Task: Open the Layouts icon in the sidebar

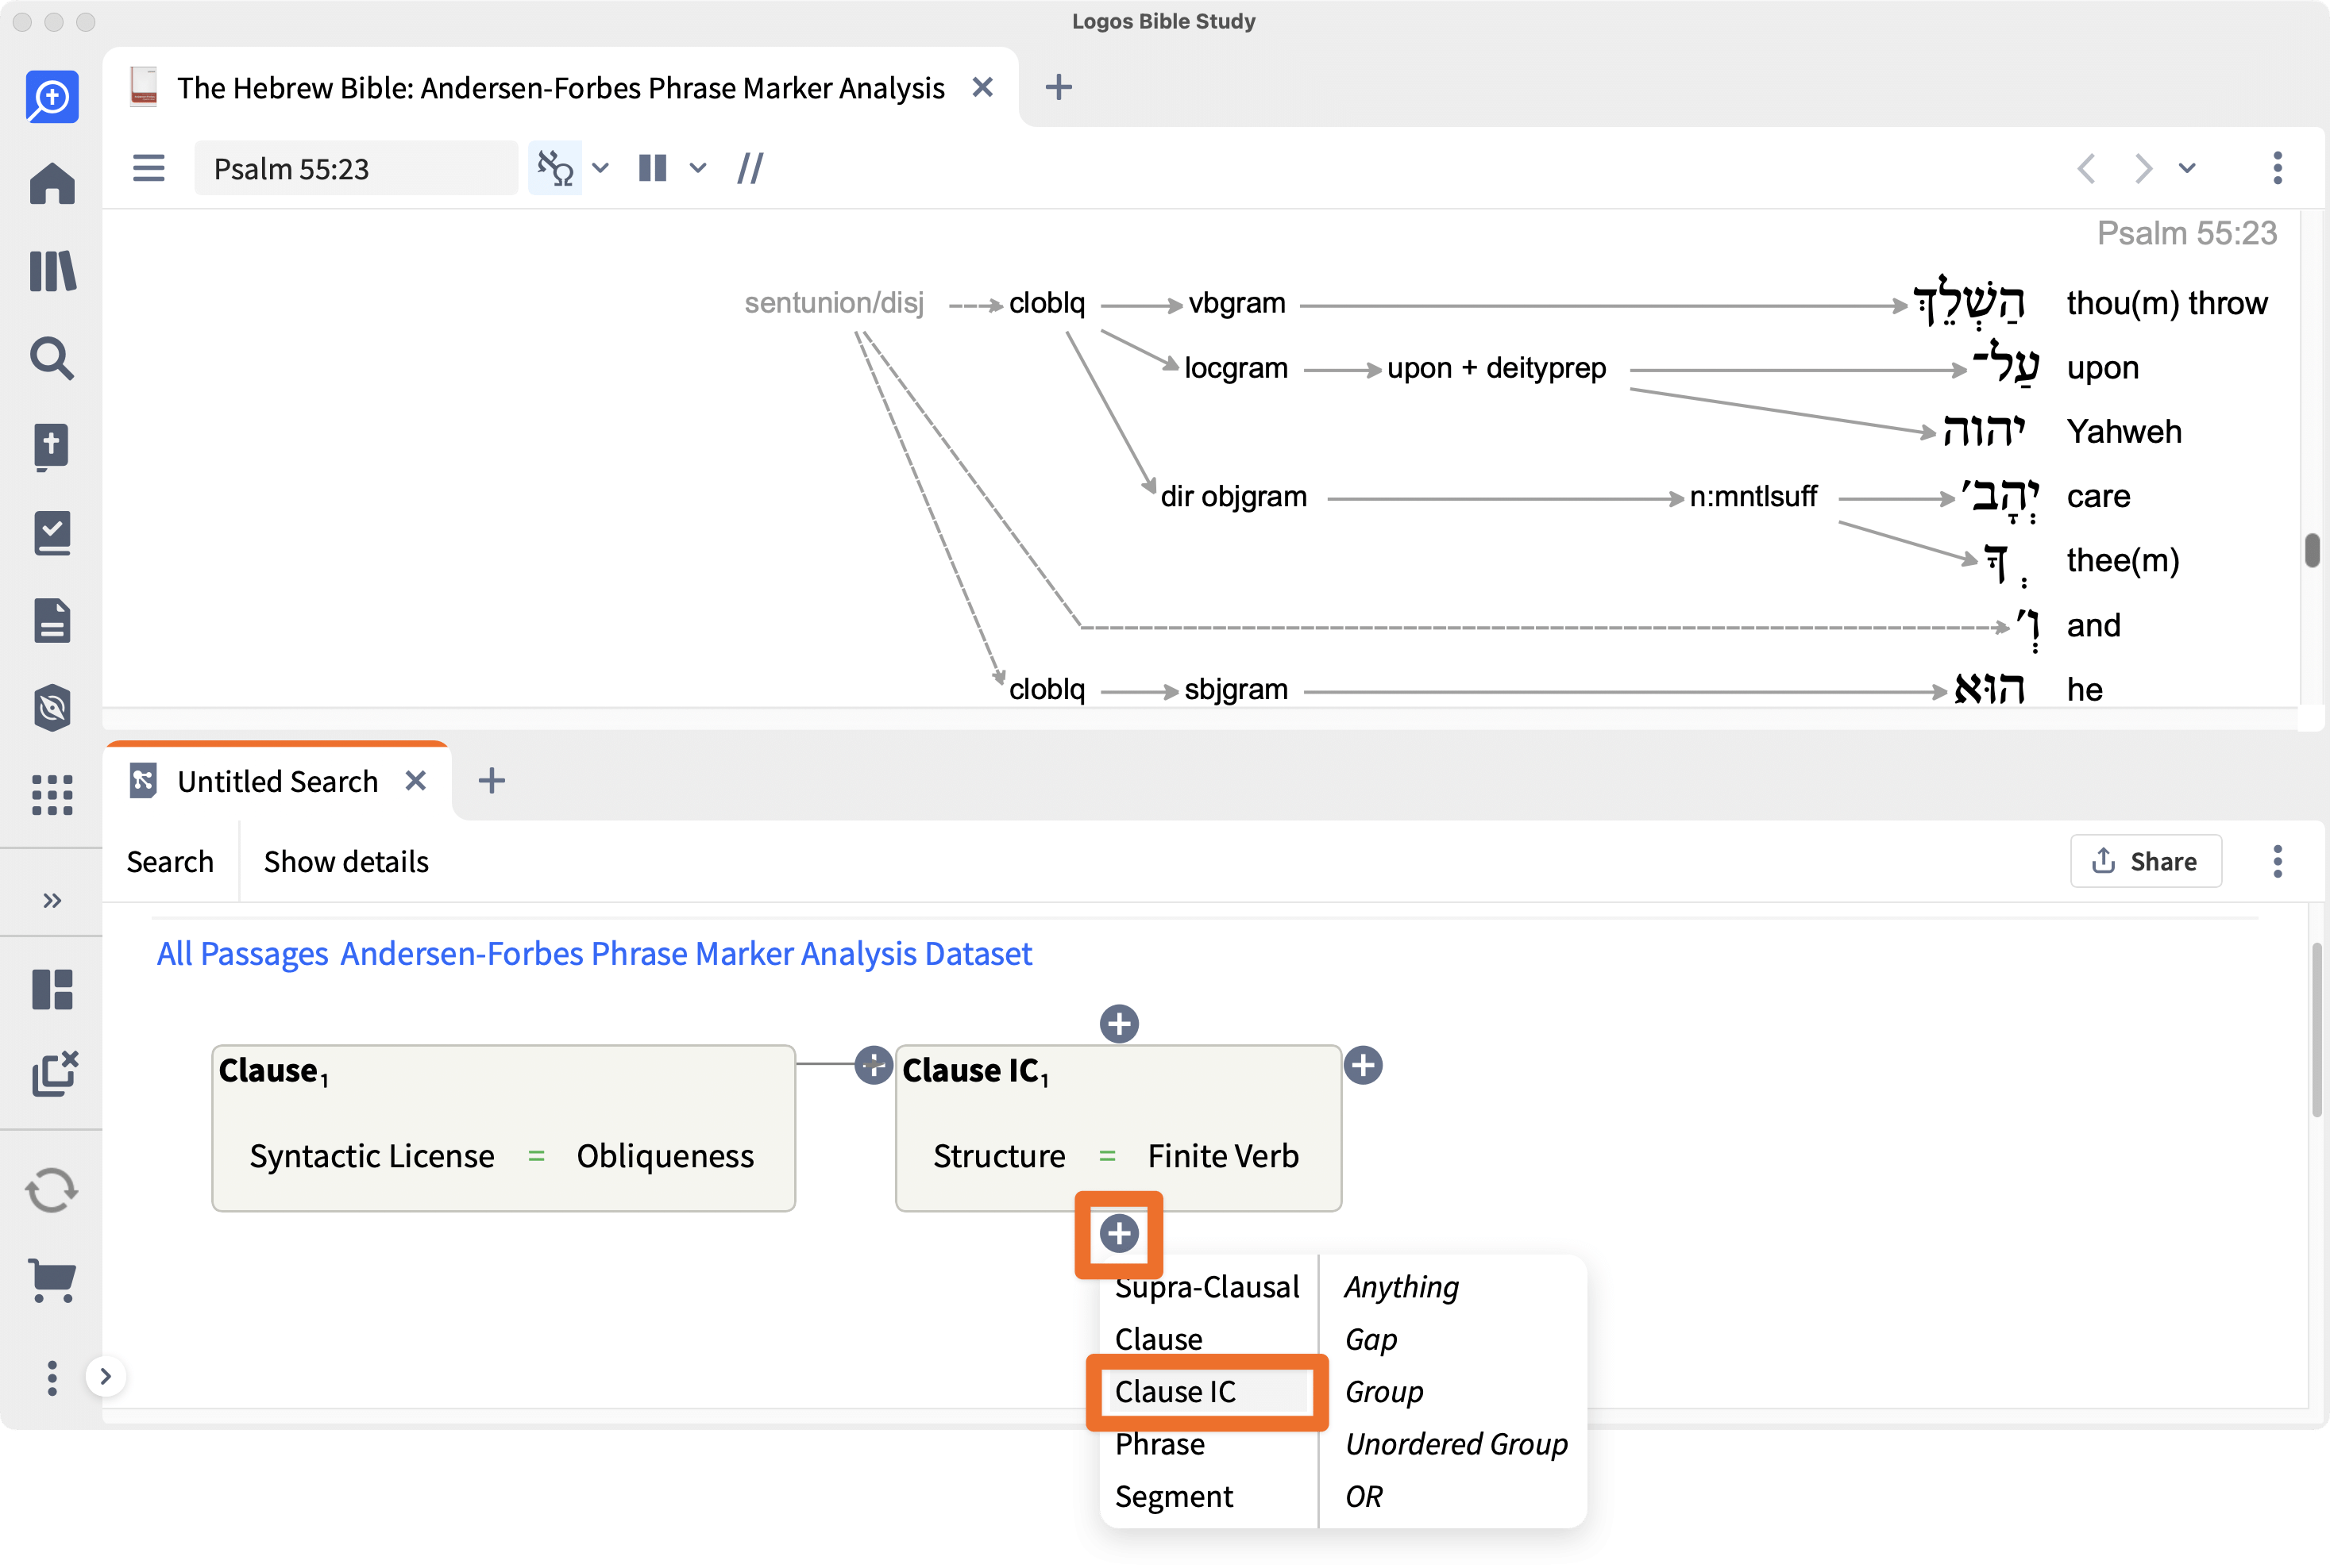Action: tap(52, 990)
